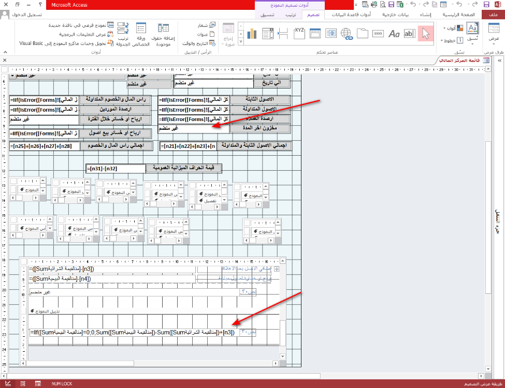This screenshot has height=388, width=505.
Task: Open the Colors (ألوان) dropdown
Action: [452, 28]
